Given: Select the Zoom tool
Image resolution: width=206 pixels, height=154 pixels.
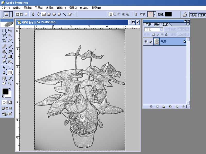Looking at the screenshot, I should pyautogui.click(x=10, y=83).
